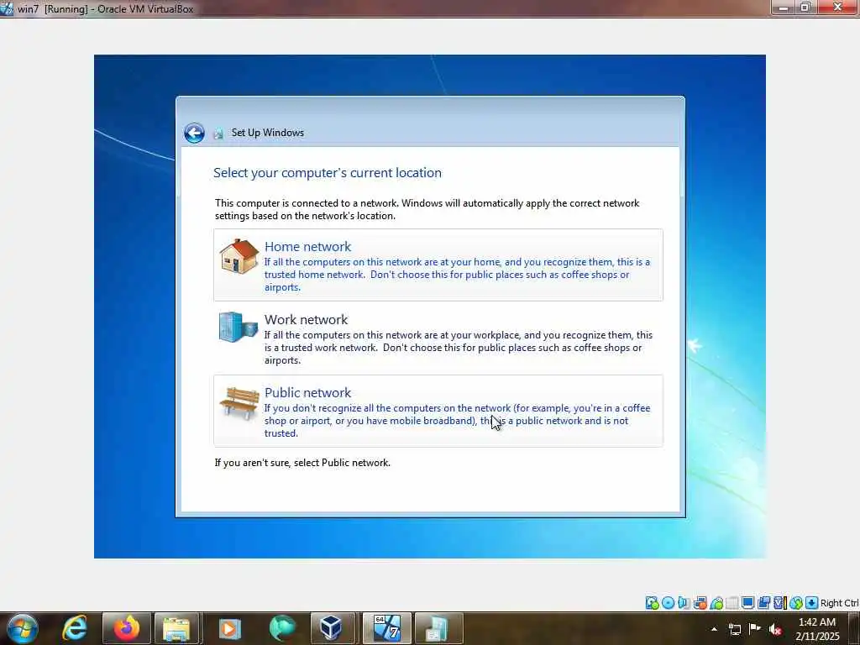Click the text If you aren't sure, select Public network
Viewport: 860px width, 645px height.
(302, 463)
